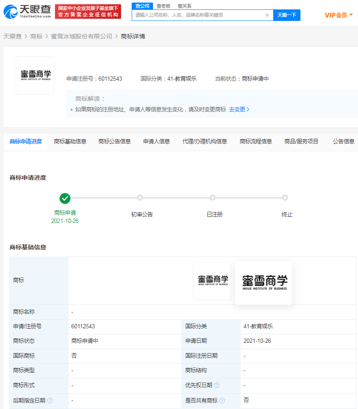This screenshot has height=409, width=358.
Task: Open help icon next to 优先权日期
Action: 217,385
